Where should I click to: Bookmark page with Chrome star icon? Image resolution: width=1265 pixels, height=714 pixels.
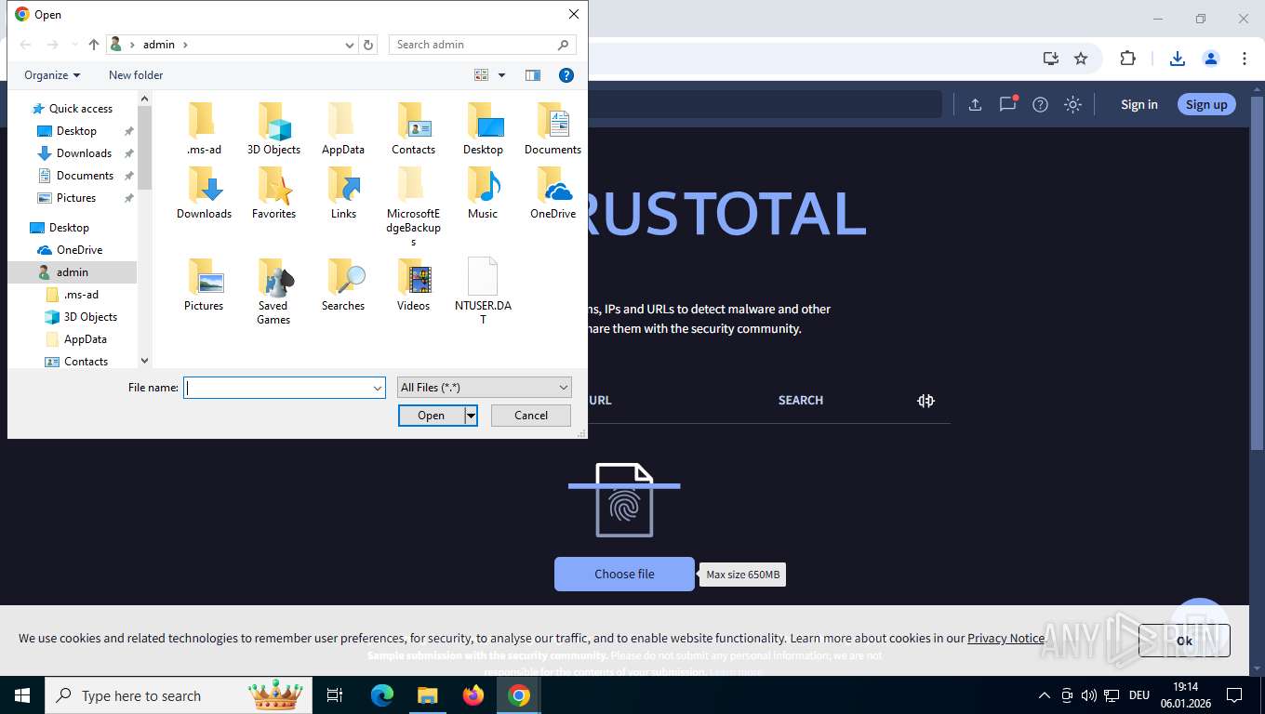[1081, 59]
